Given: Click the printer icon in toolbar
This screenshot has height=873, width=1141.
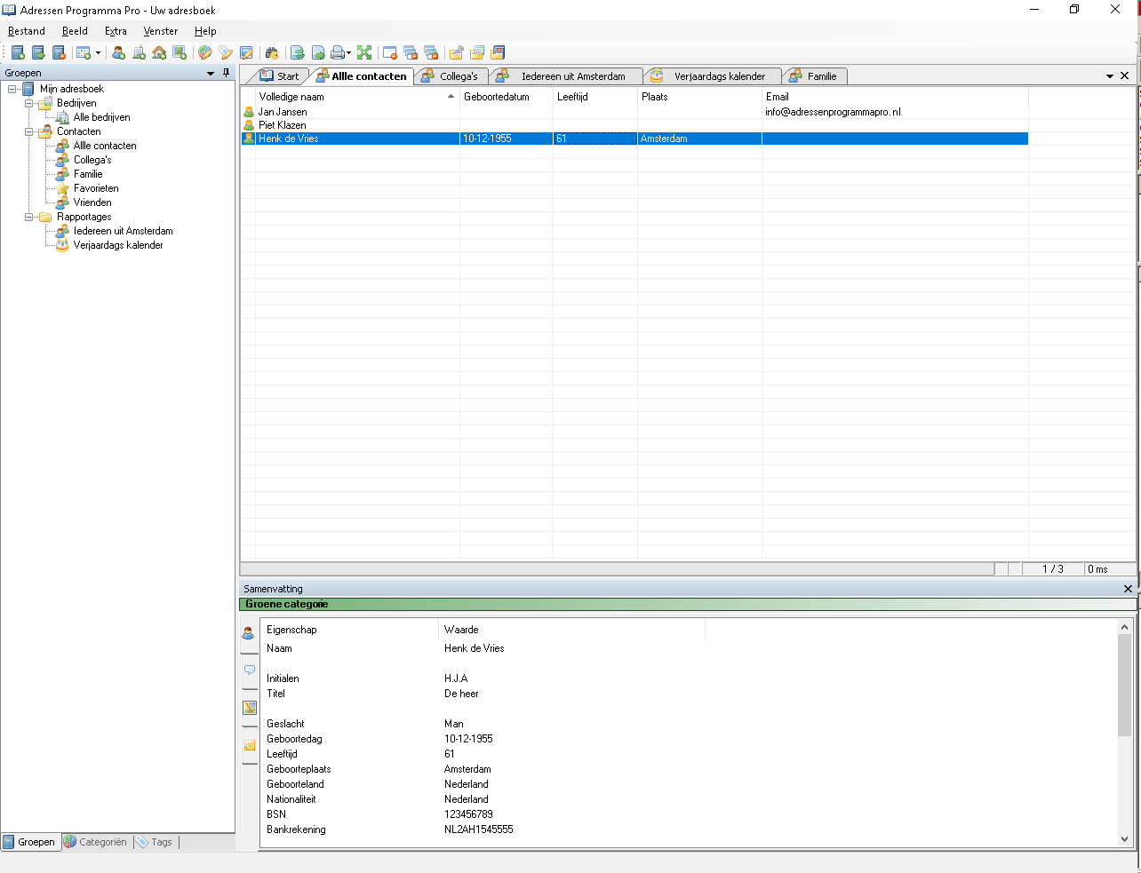Looking at the screenshot, I should 337,53.
